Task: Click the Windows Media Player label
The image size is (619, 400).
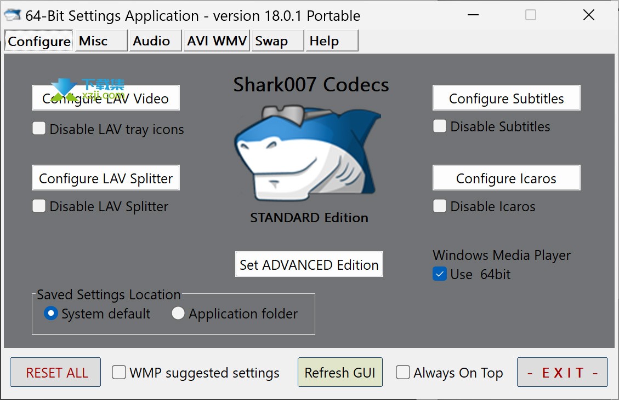Action: click(x=502, y=256)
